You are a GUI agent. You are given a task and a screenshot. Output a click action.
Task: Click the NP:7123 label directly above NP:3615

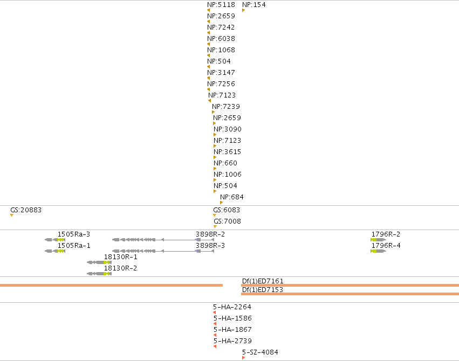(x=228, y=141)
